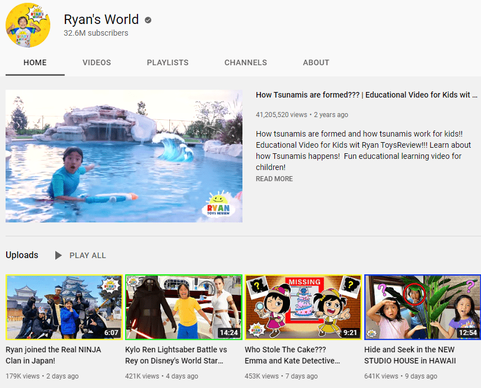Click the Ryan joined the Real NINJA title
Screen dimensions: 481x388
tap(54, 355)
